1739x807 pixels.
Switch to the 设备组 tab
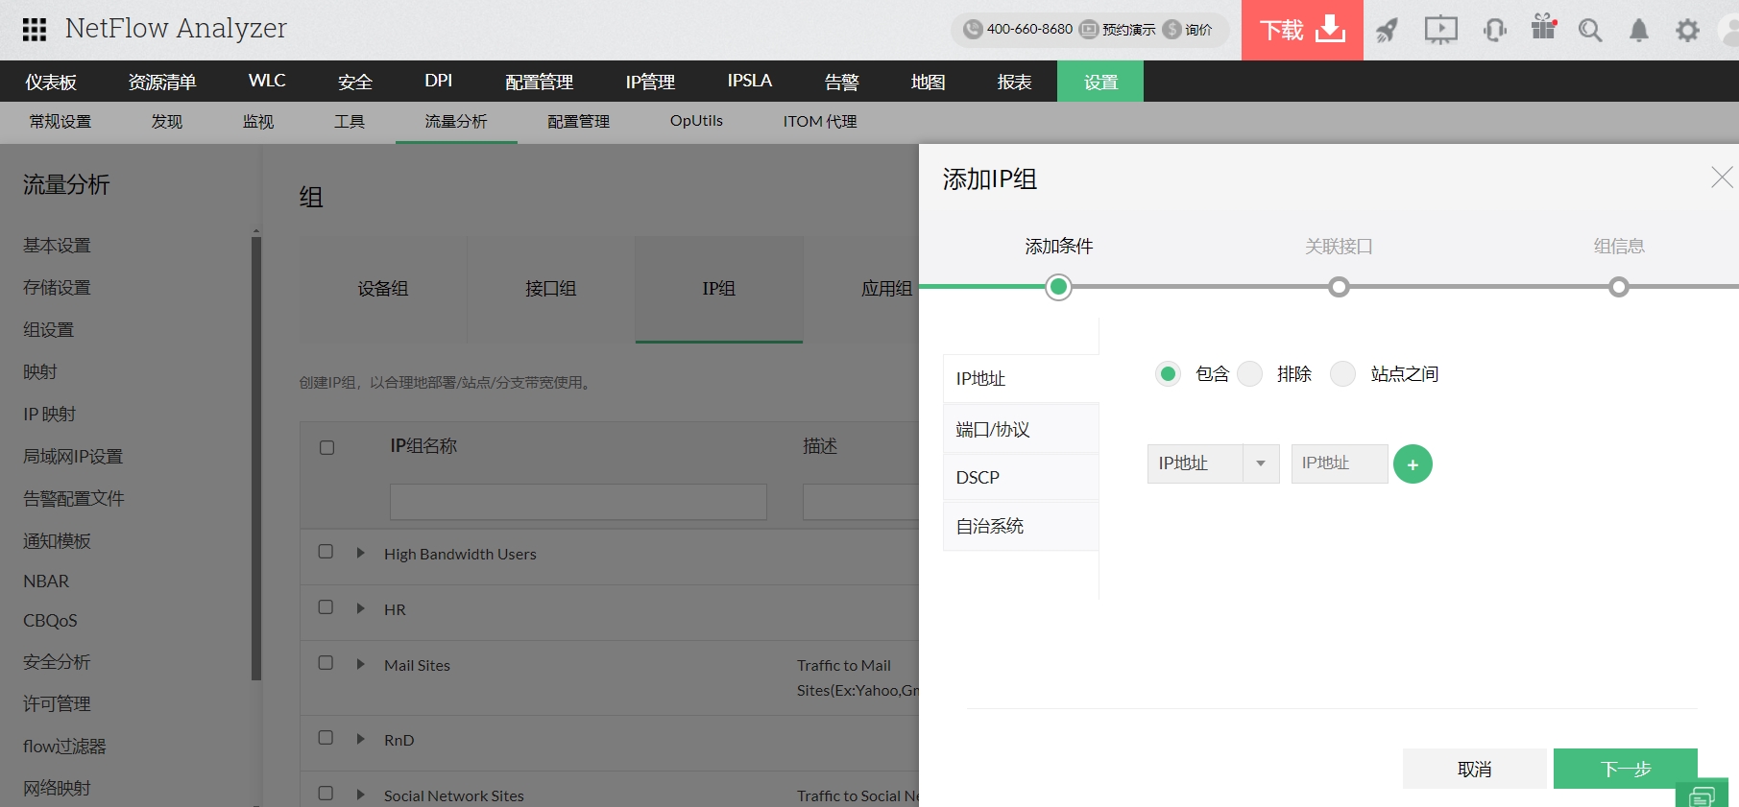click(x=383, y=289)
